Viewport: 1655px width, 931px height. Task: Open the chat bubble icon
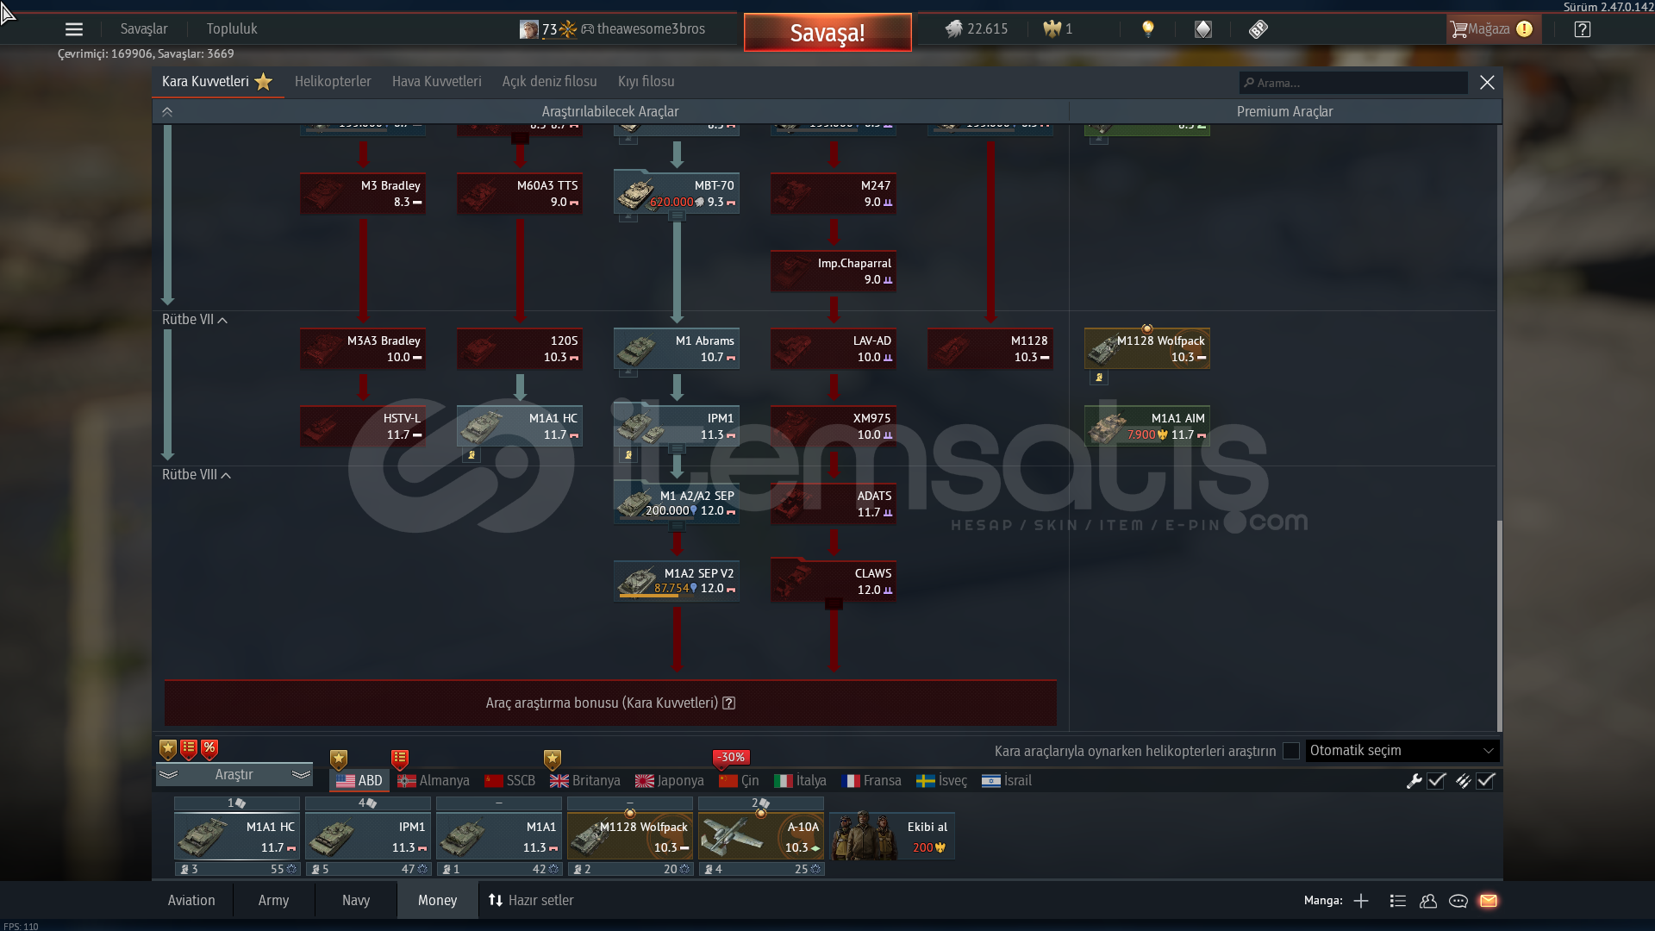point(1458,901)
